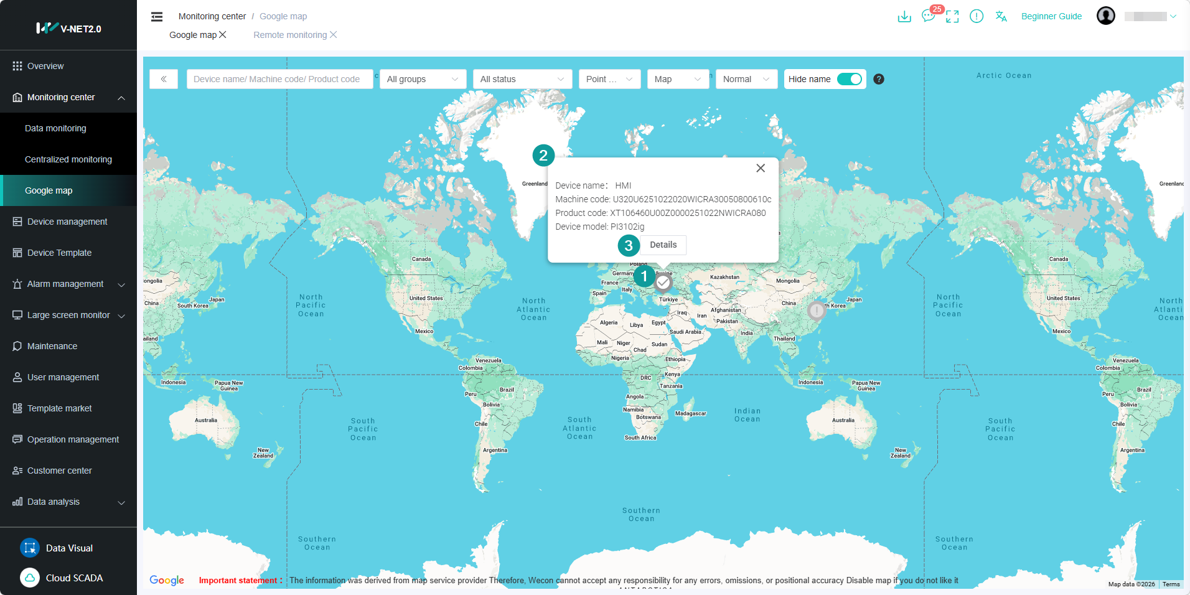
Task: Click the Machine code line in popup
Action: 663,199
